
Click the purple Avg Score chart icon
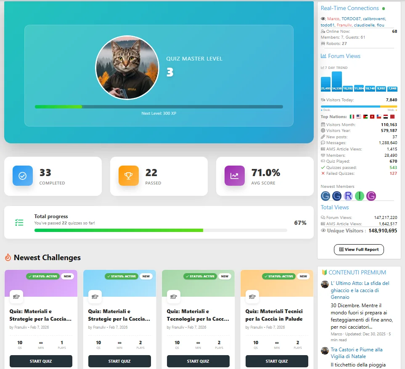(x=235, y=176)
